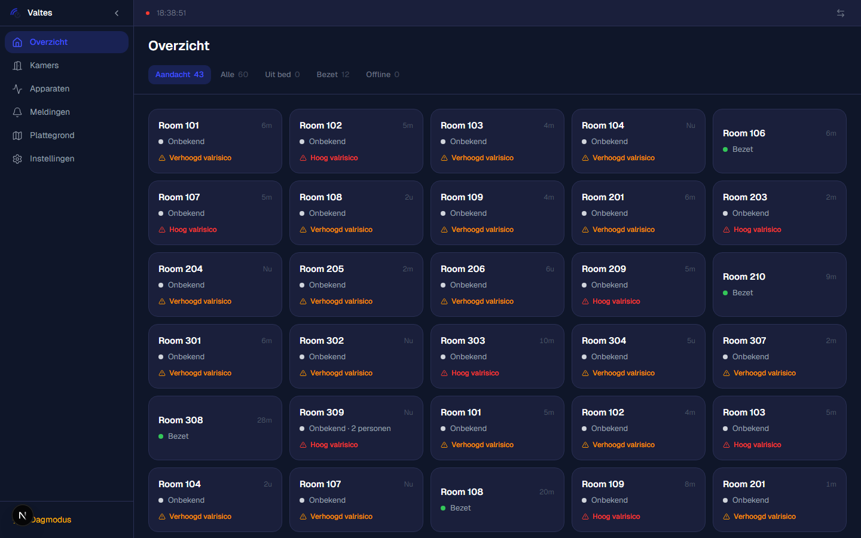Open the Room 106 card
861x538 pixels.
(779, 141)
